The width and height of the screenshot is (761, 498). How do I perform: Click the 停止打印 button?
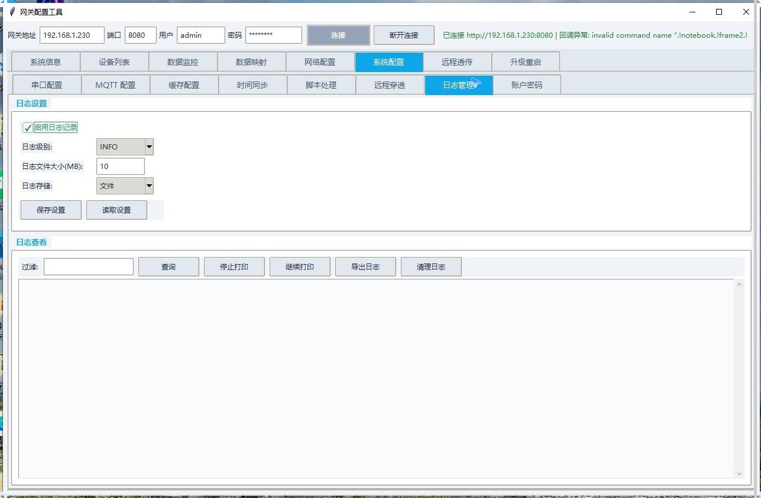(x=234, y=266)
